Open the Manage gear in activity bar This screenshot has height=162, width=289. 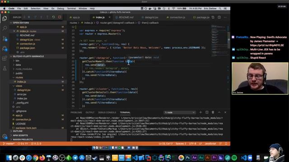pos(5,136)
